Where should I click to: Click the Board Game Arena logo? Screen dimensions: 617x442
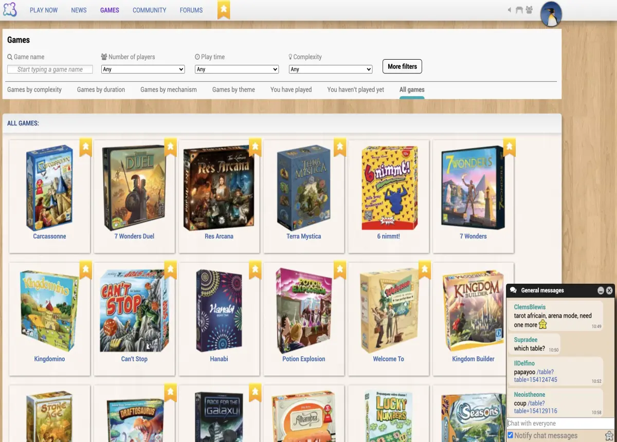[10, 9]
